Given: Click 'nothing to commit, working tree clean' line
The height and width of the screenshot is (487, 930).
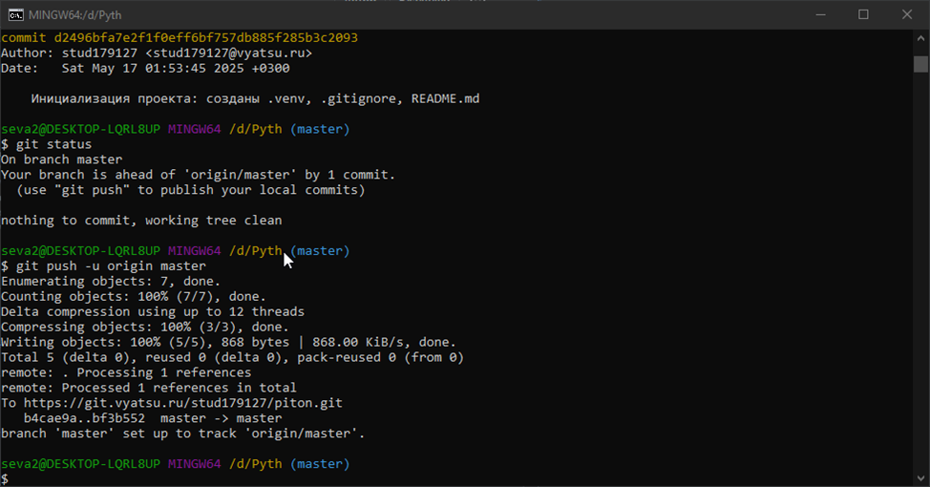Looking at the screenshot, I should pos(141,221).
